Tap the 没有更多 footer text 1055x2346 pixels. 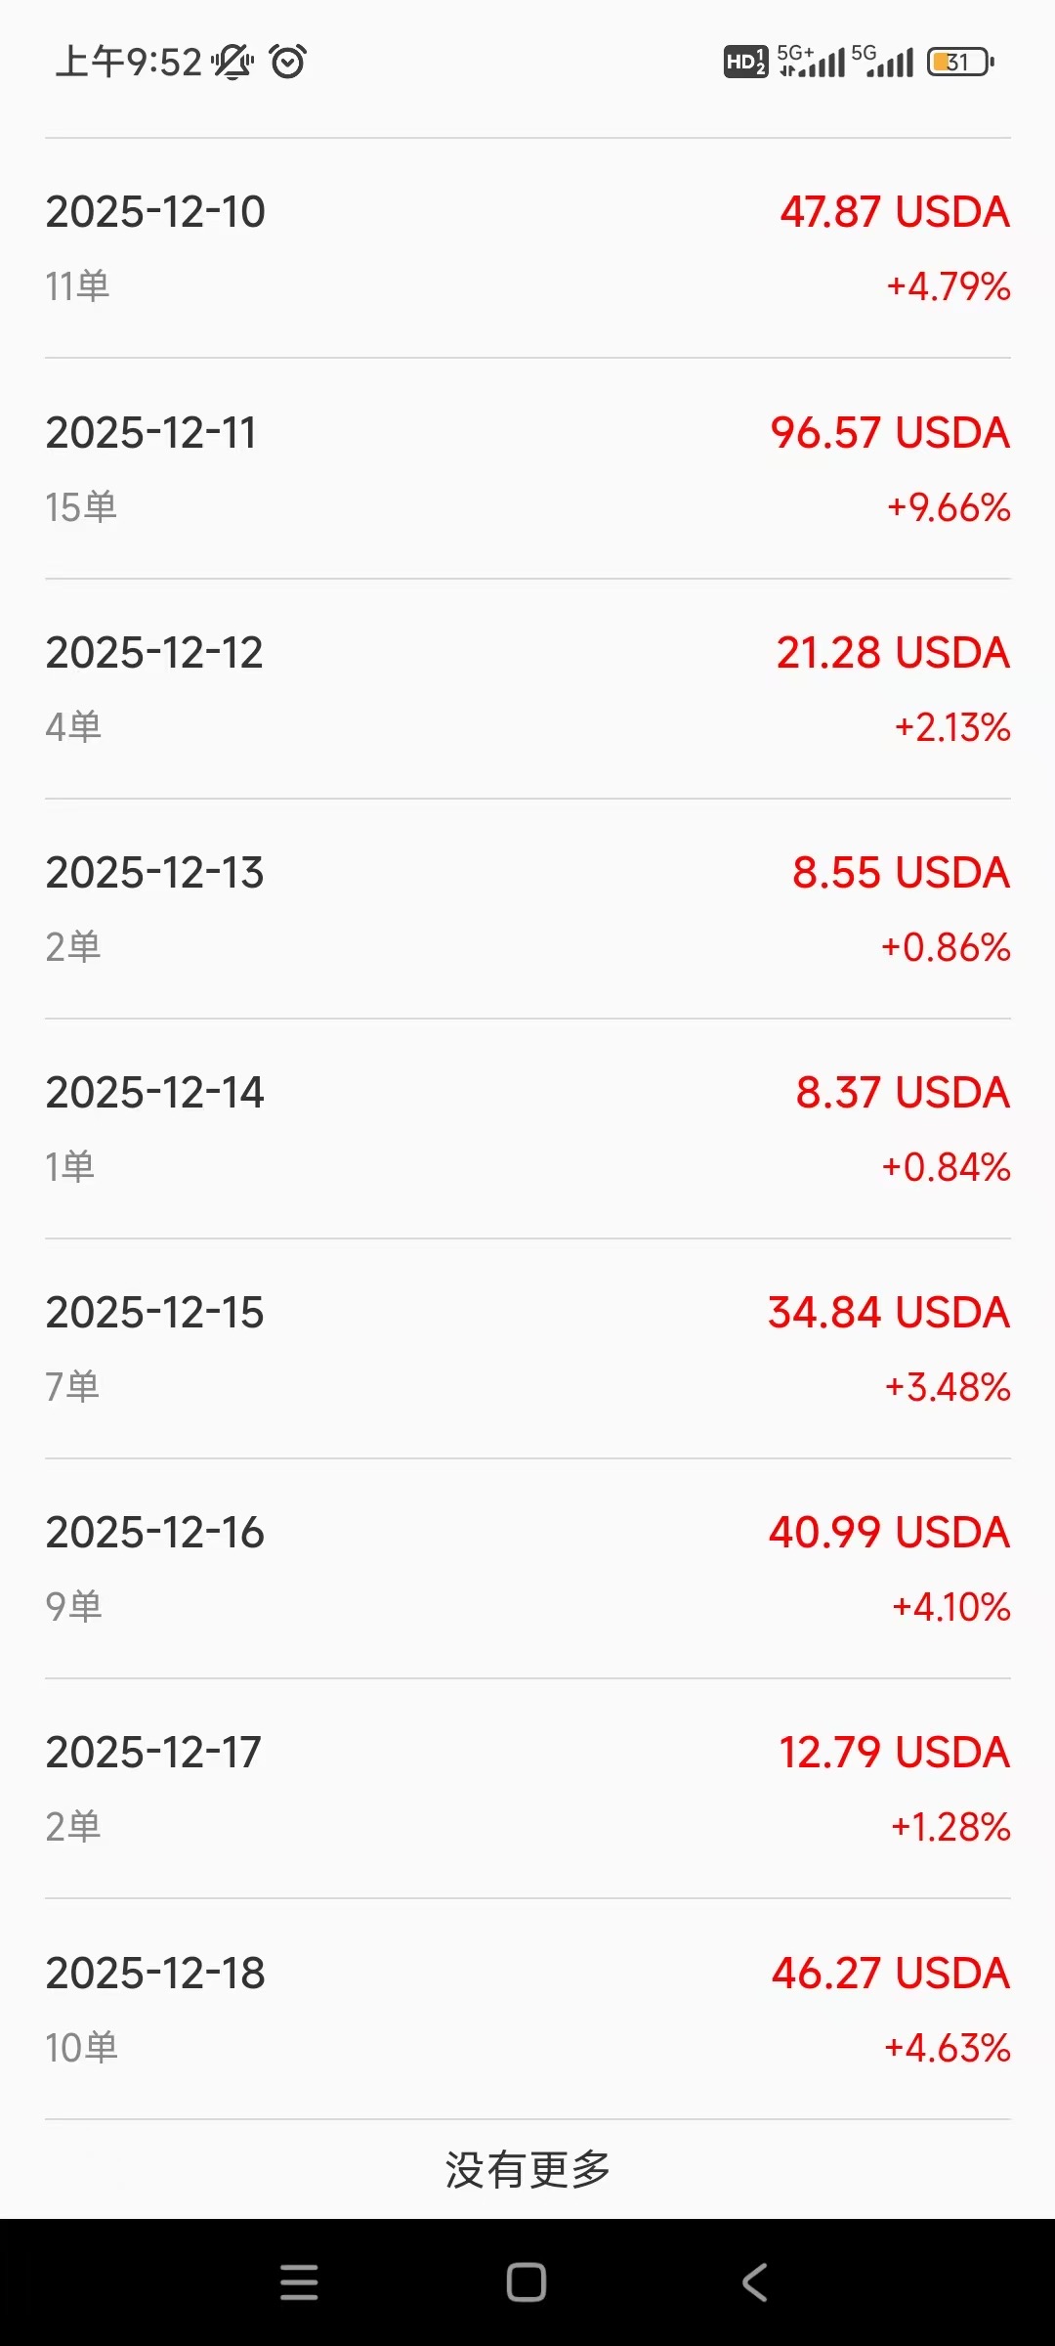point(527,2170)
